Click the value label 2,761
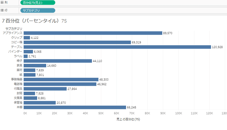The width and height of the screenshot is (227, 130). pyautogui.click(x=32, y=56)
